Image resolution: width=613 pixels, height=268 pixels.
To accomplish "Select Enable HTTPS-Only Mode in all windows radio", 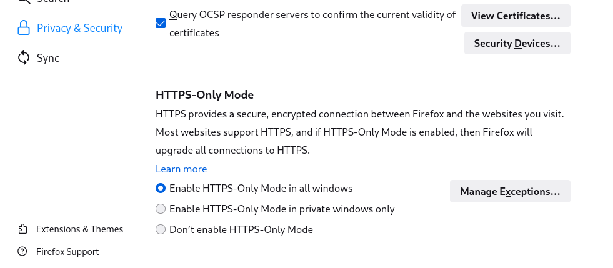I will [161, 188].
